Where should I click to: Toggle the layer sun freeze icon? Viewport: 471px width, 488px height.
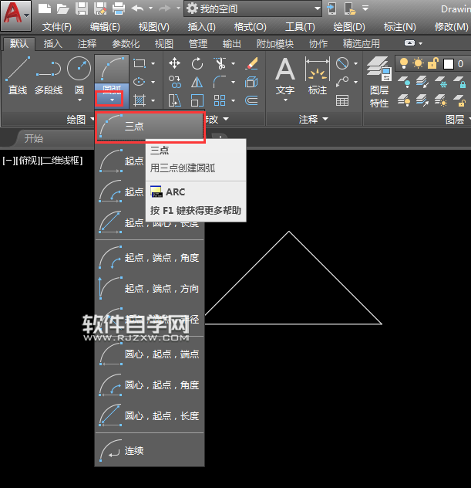(419, 63)
